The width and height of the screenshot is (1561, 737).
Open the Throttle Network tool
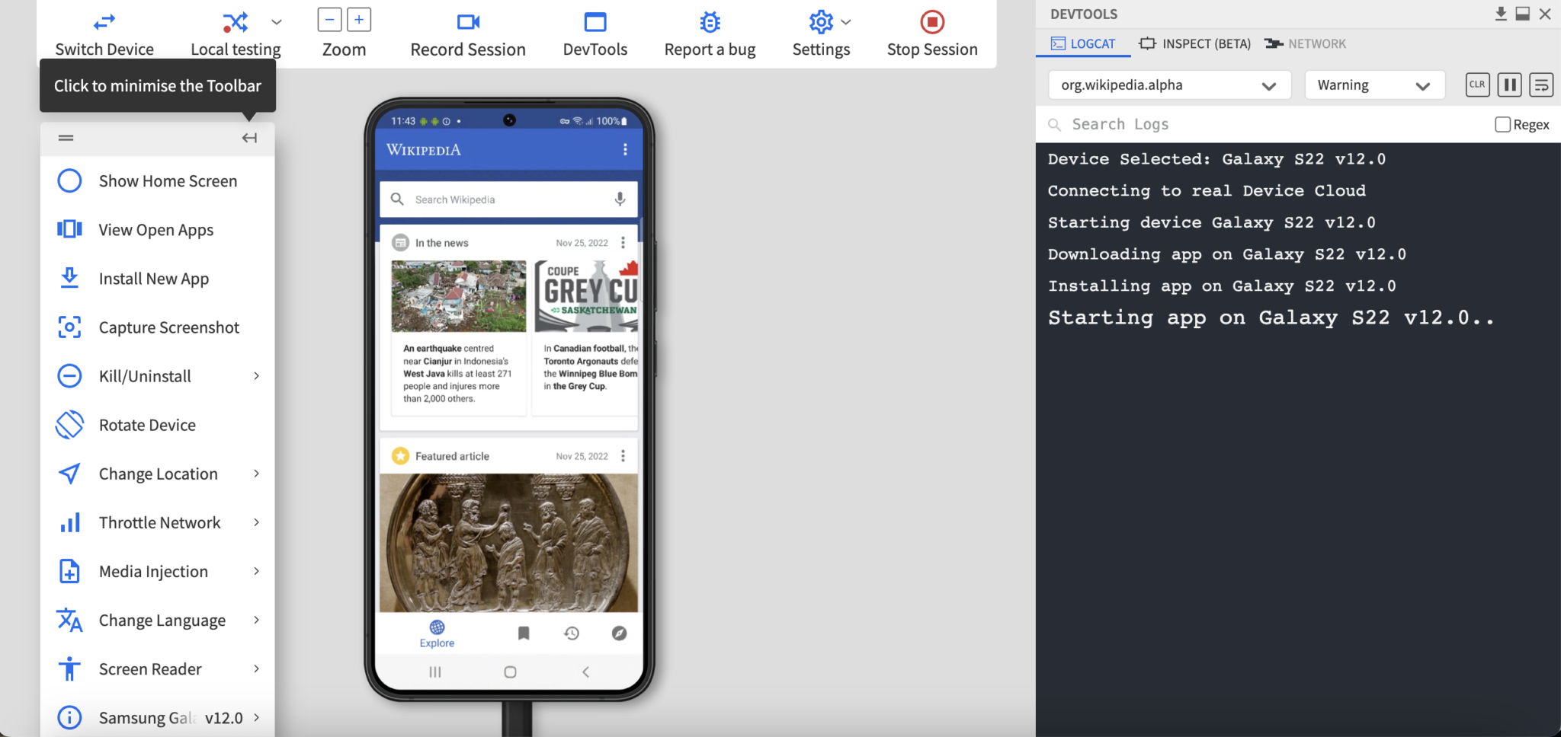[159, 522]
